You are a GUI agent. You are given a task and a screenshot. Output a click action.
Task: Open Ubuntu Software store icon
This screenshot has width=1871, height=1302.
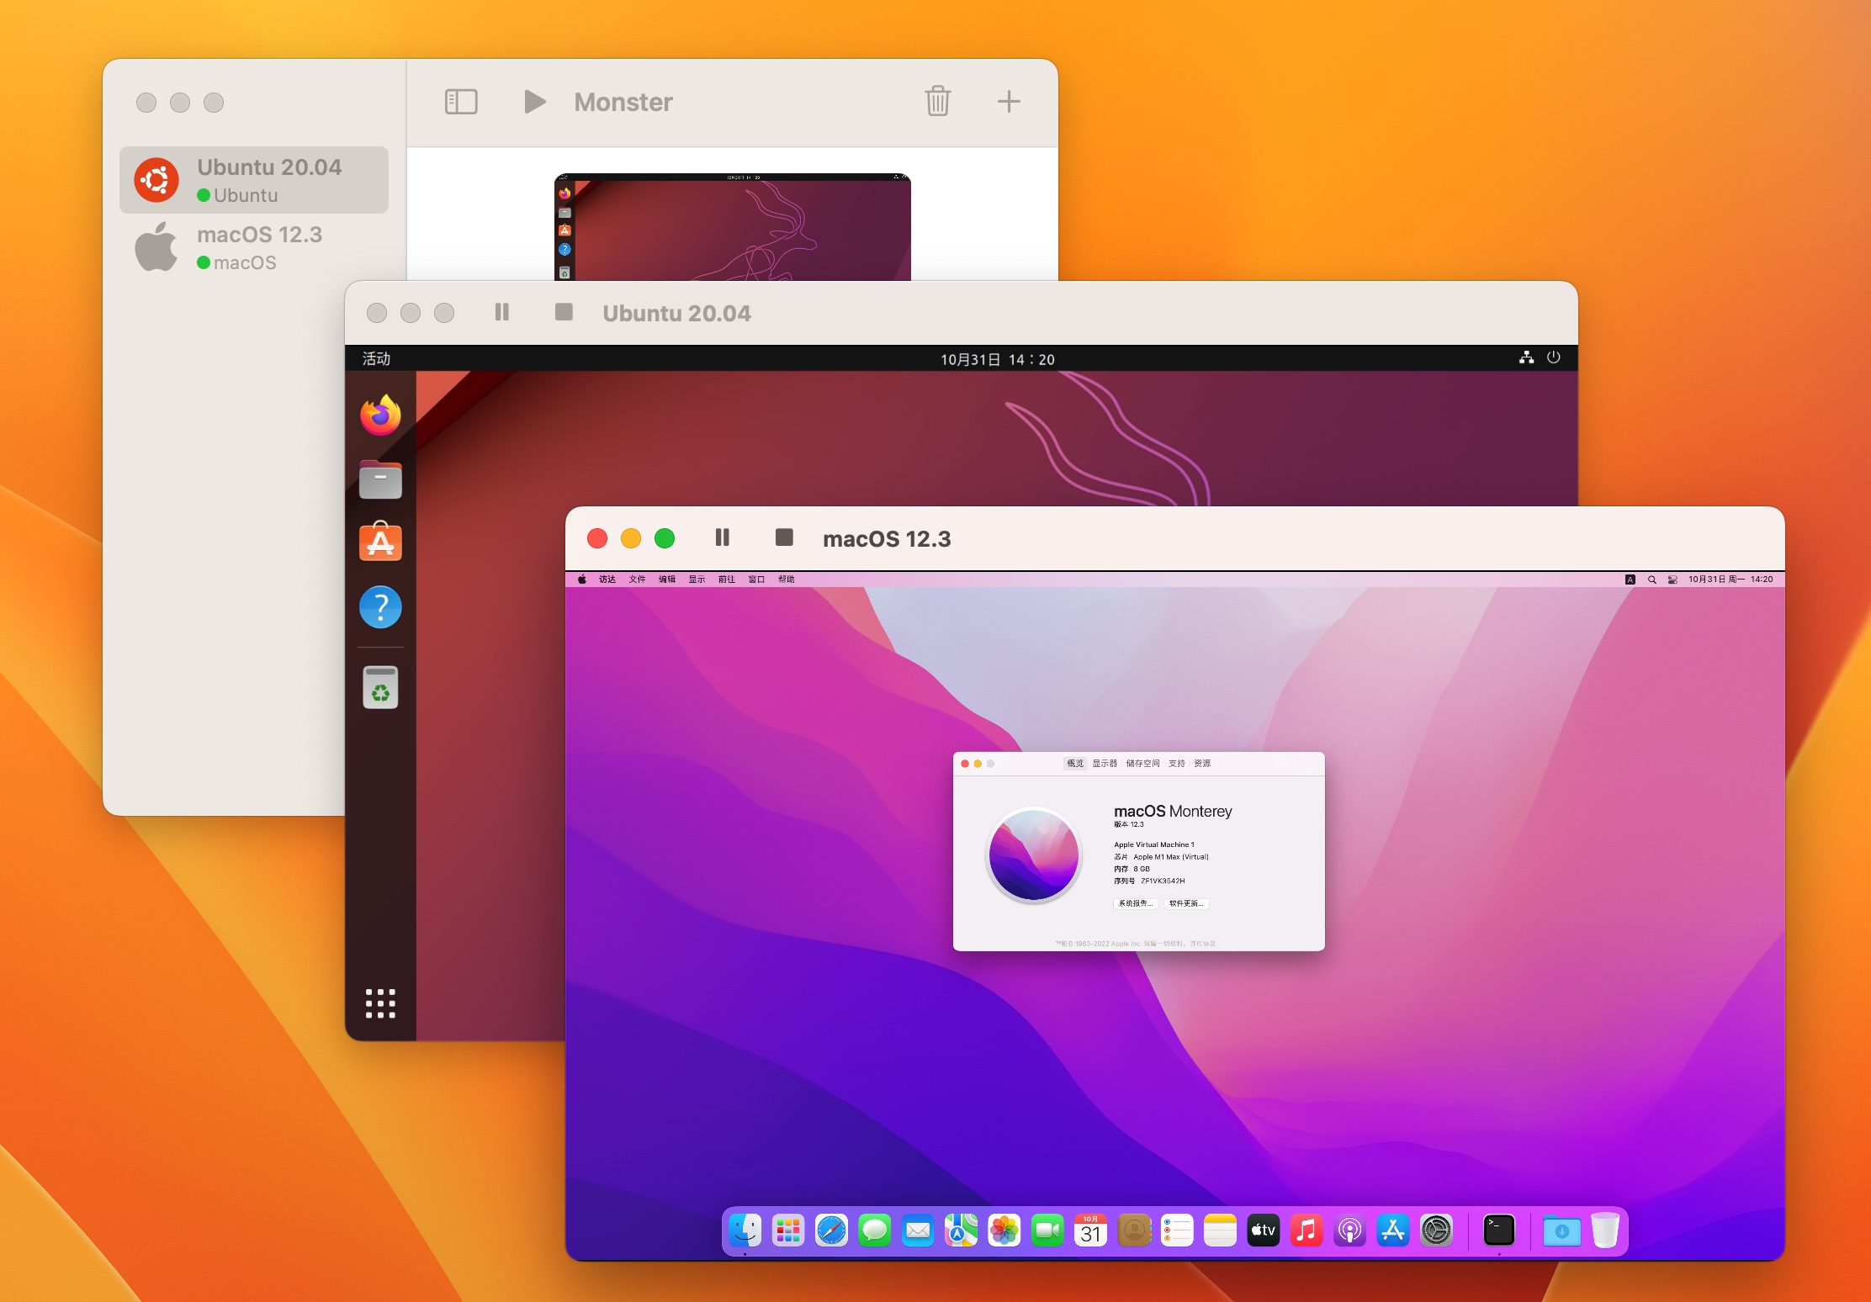pyautogui.click(x=380, y=541)
